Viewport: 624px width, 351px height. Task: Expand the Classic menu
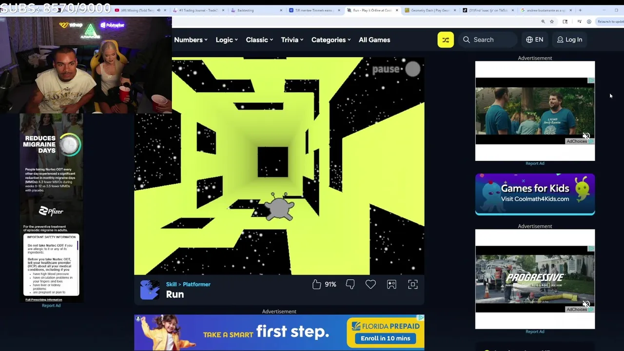pyautogui.click(x=259, y=40)
